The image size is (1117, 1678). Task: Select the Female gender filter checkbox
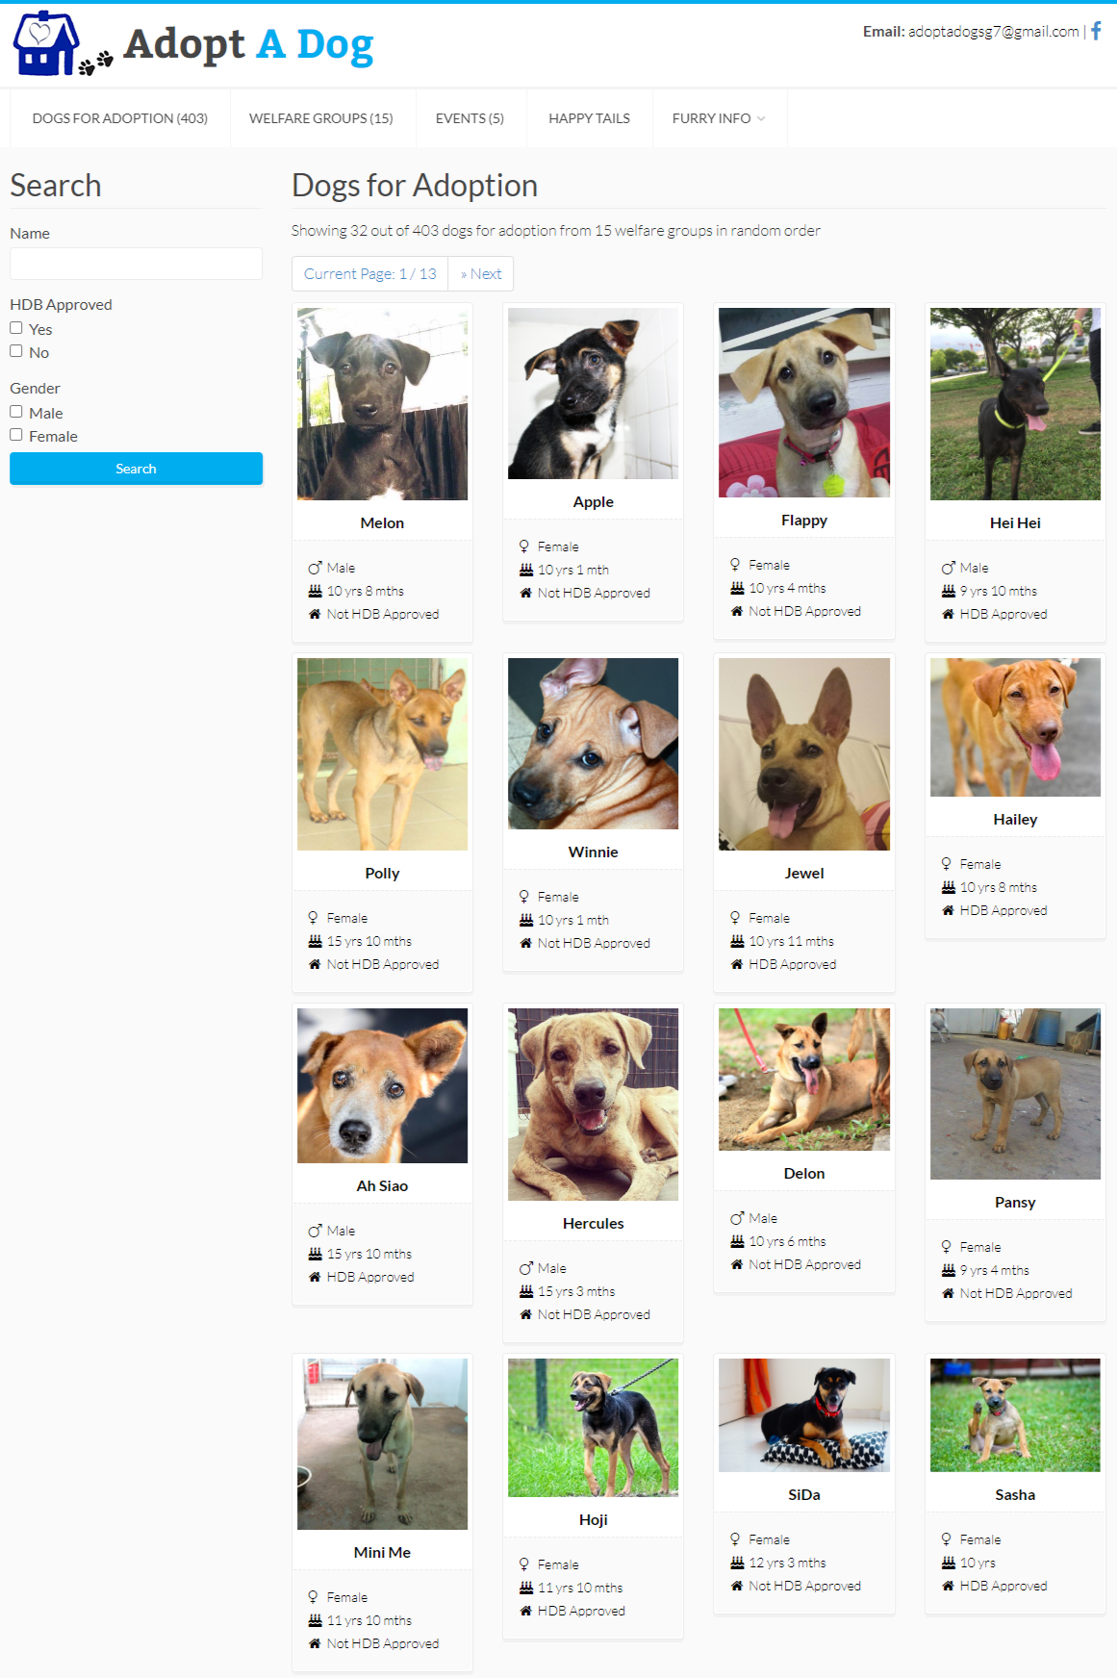pos(16,435)
